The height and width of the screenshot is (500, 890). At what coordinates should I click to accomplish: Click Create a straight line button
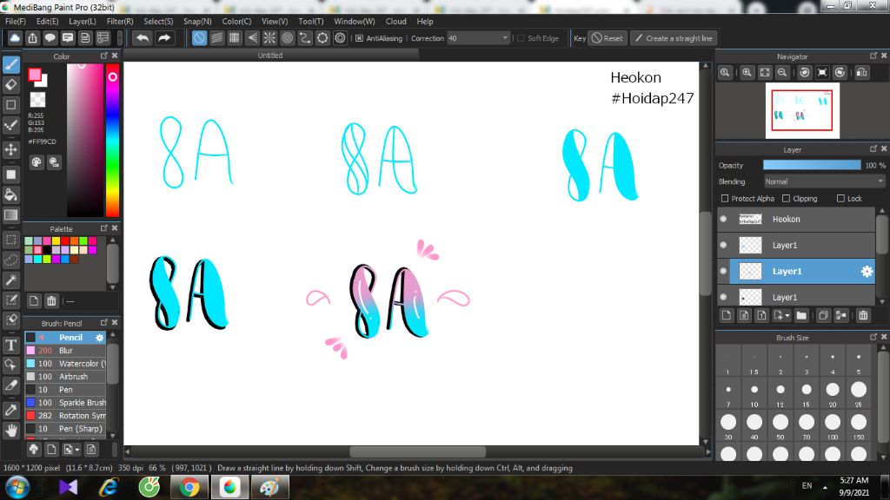point(674,38)
